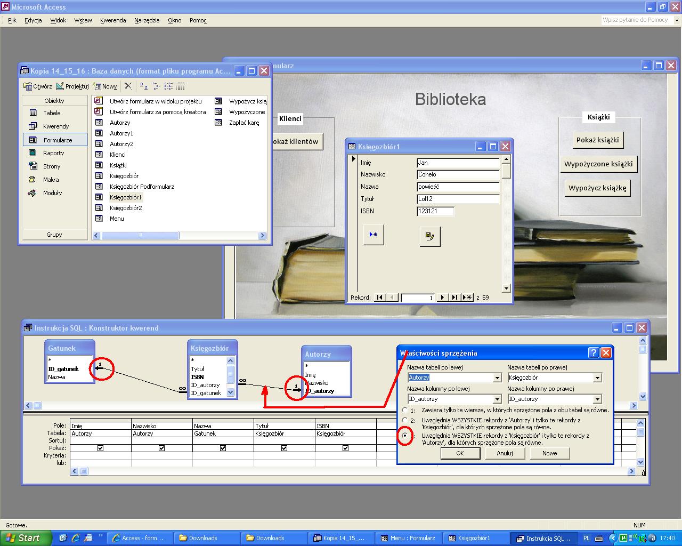Image resolution: width=682 pixels, height=546 pixels.
Task: Open the Widok menu
Action: tap(58, 20)
